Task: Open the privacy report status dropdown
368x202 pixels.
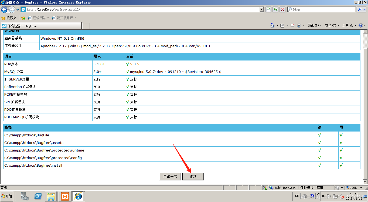Action: pyautogui.click(x=339, y=188)
